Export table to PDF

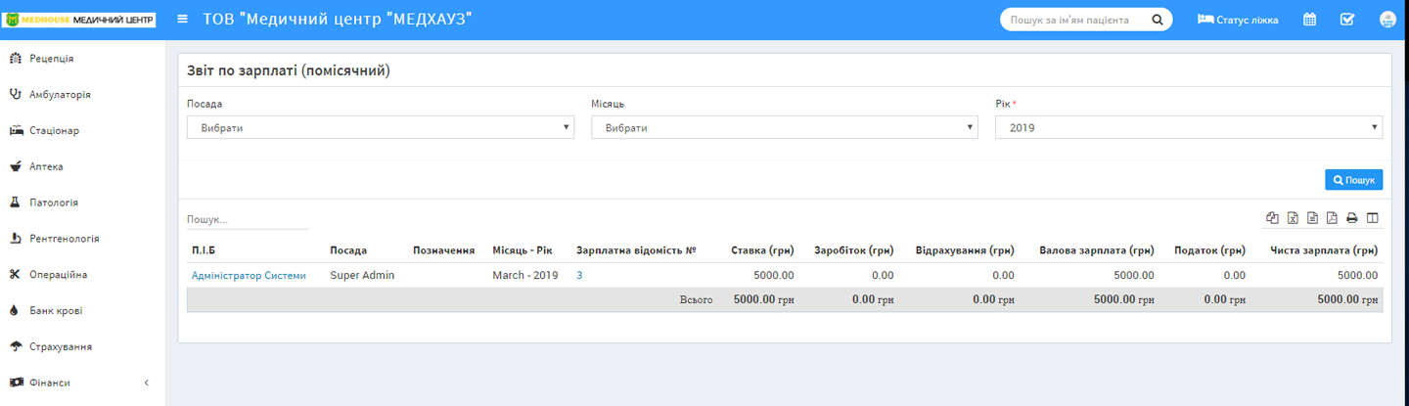click(x=1332, y=218)
